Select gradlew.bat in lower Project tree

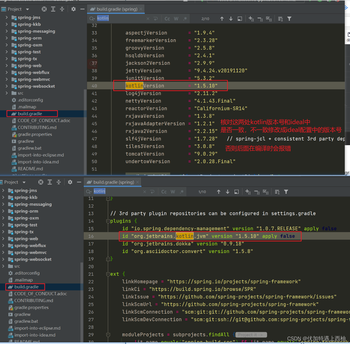pyautogui.click(x=26, y=321)
